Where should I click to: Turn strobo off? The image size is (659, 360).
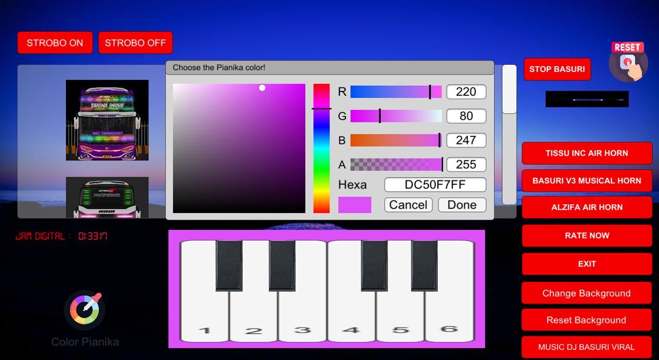[135, 43]
